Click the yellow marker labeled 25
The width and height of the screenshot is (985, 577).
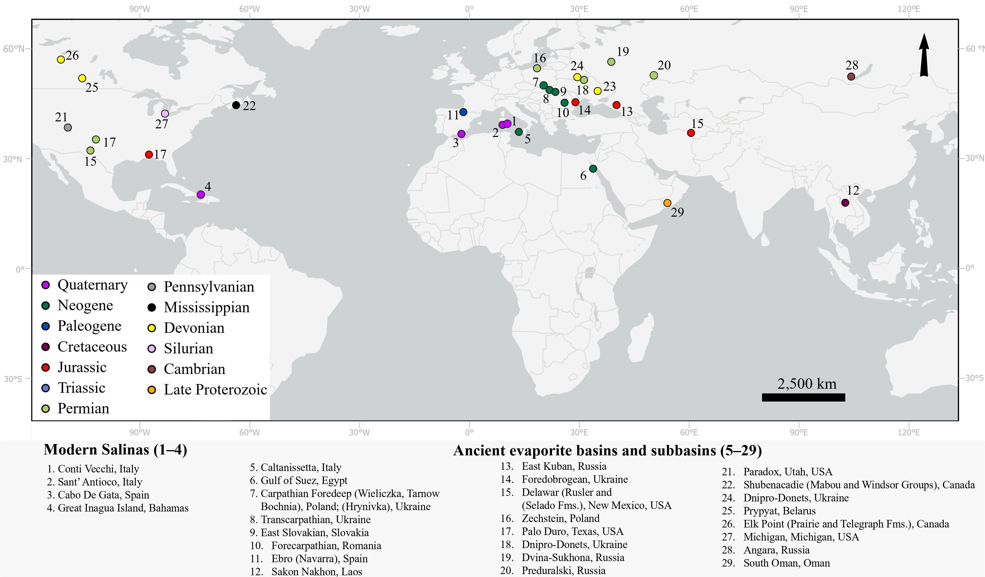(82, 78)
